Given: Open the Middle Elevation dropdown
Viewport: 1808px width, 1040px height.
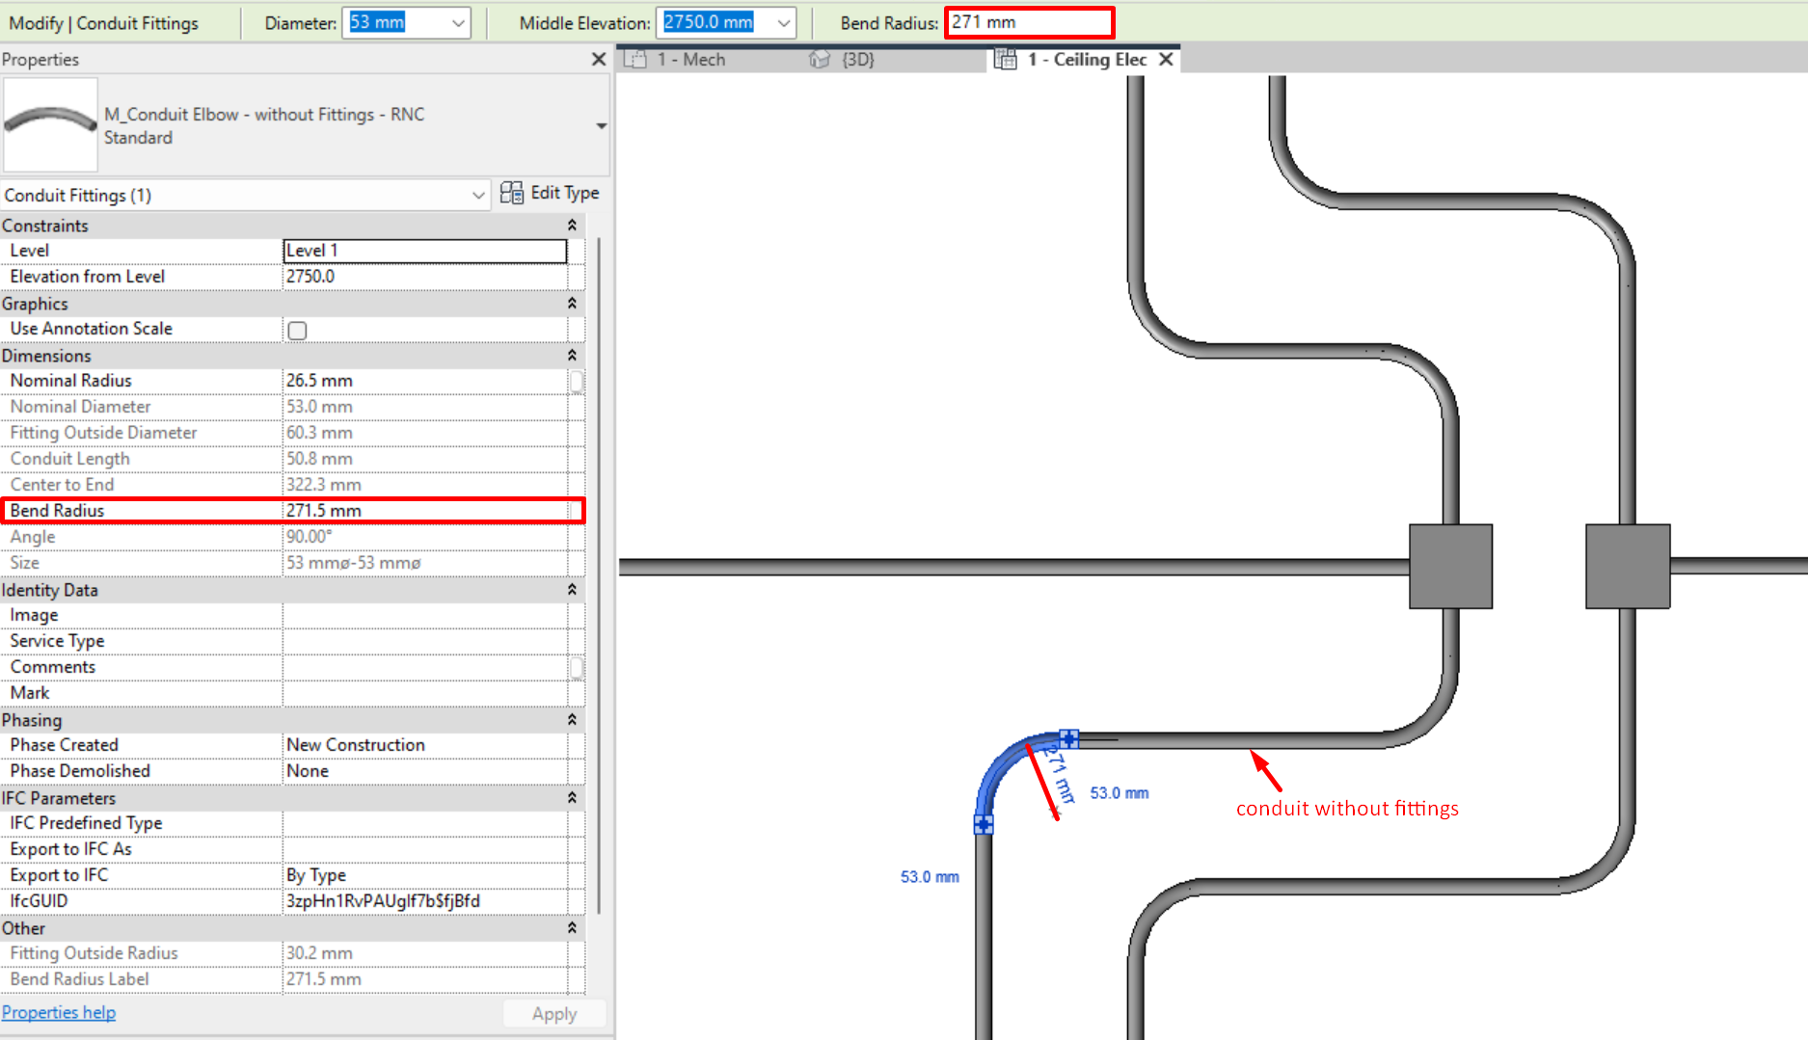Looking at the screenshot, I should [784, 23].
